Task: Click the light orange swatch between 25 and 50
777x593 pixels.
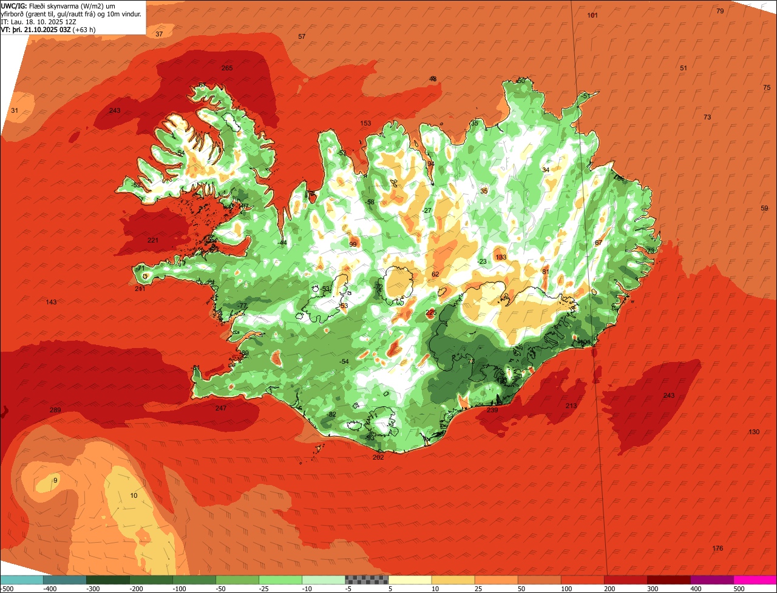Action: (x=497, y=580)
